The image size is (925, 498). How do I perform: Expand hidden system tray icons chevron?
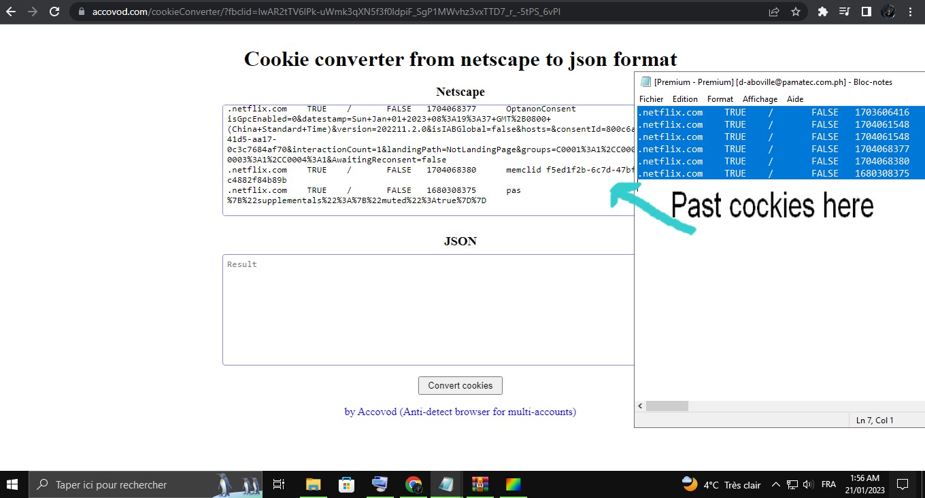(x=775, y=485)
